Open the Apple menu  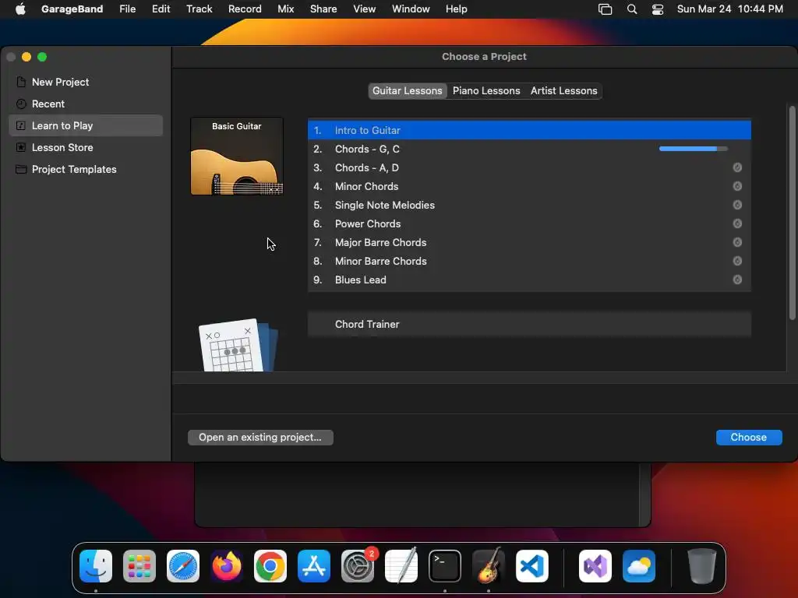coord(20,9)
